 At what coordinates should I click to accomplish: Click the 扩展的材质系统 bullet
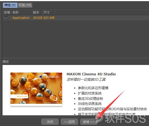pos(90,93)
